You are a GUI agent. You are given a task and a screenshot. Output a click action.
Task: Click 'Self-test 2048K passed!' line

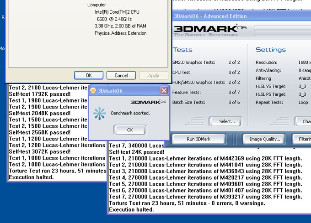coord(40,113)
